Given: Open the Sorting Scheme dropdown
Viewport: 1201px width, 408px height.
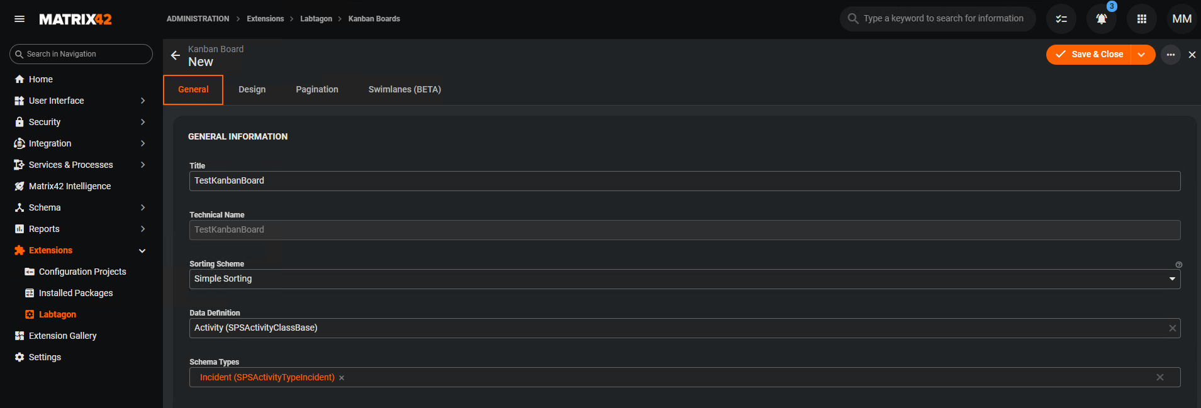Looking at the screenshot, I should coord(1172,279).
